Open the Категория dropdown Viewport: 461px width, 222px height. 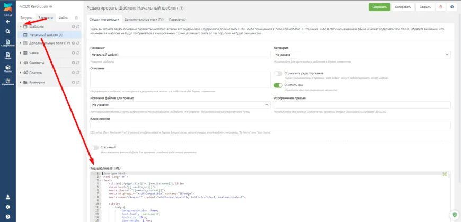[x=362, y=55]
